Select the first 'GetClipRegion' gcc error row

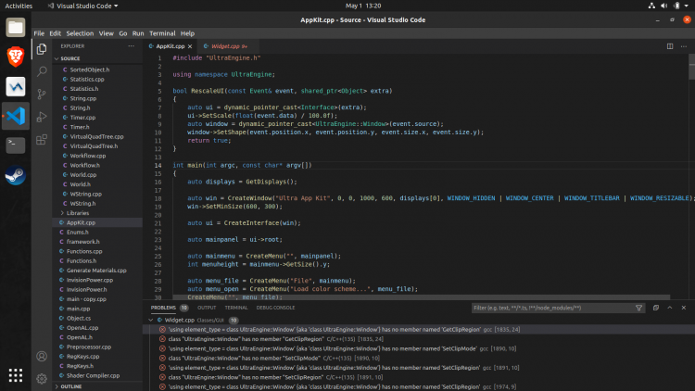(419, 329)
